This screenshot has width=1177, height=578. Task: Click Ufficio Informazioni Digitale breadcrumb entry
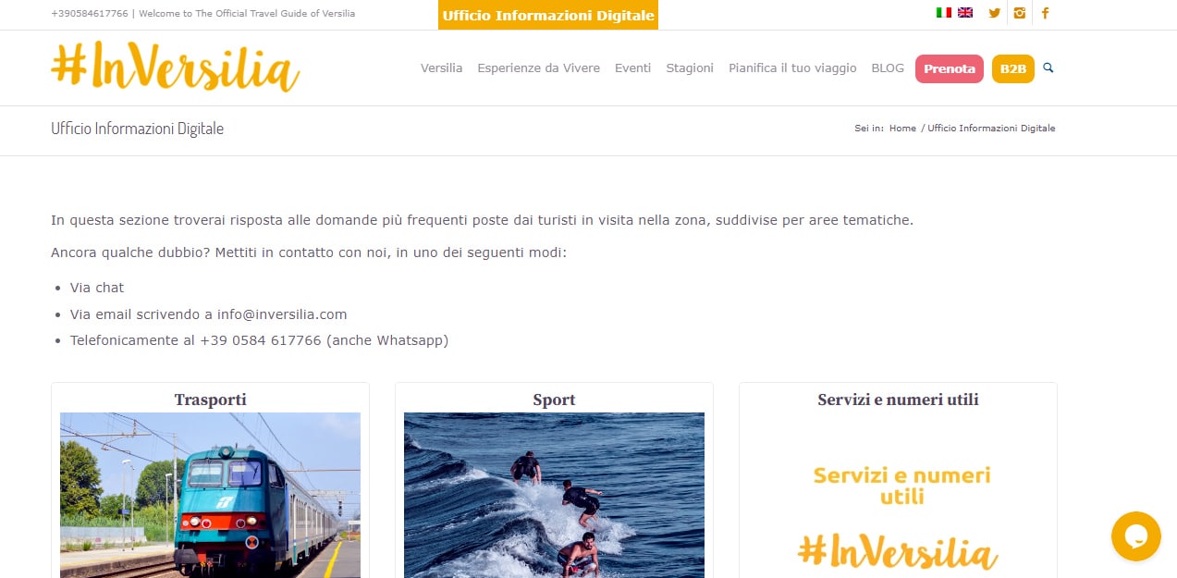coord(991,129)
